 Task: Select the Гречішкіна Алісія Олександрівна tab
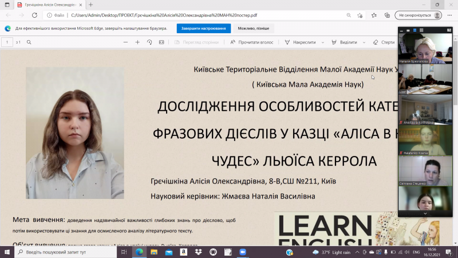[x=50, y=5]
